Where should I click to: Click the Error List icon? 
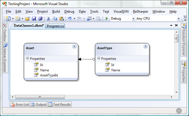(x=12, y=105)
